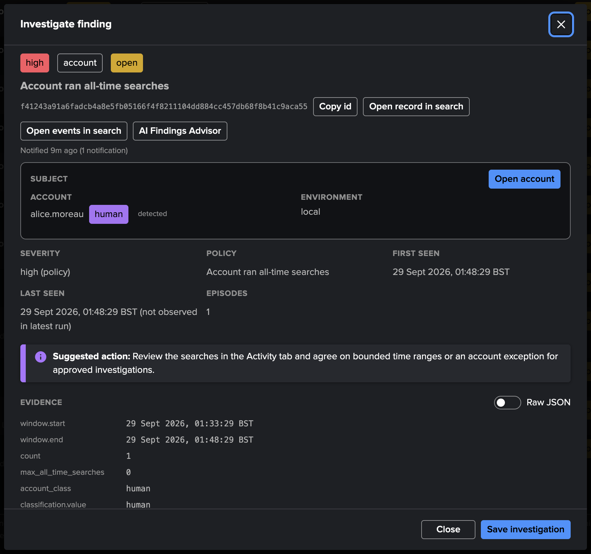
Task: Click the policy value 'Account ran all-time searches'
Action: (x=268, y=272)
